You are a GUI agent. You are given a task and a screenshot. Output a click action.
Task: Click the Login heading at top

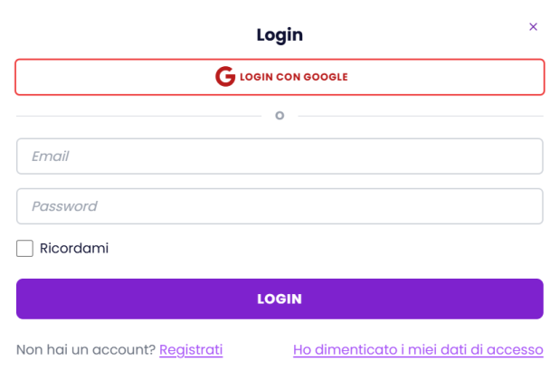coord(279,35)
